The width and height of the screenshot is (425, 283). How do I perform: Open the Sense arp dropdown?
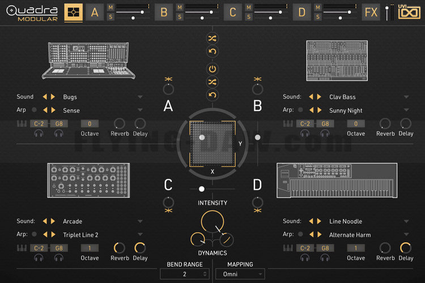tap(140, 110)
